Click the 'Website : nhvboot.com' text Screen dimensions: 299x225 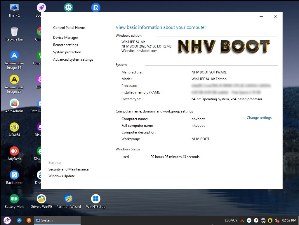click(x=139, y=51)
